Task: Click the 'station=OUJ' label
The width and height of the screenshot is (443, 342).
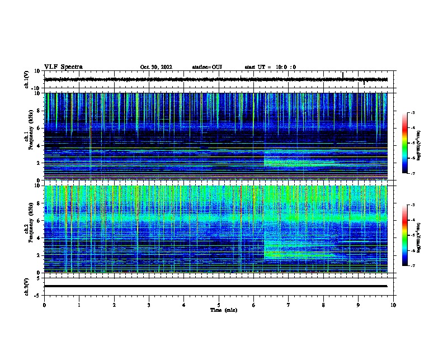Action: [207, 67]
